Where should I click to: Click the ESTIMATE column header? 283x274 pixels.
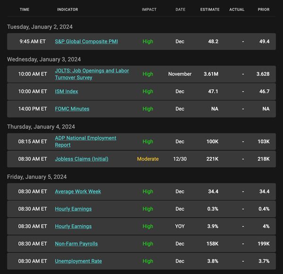pos(210,9)
